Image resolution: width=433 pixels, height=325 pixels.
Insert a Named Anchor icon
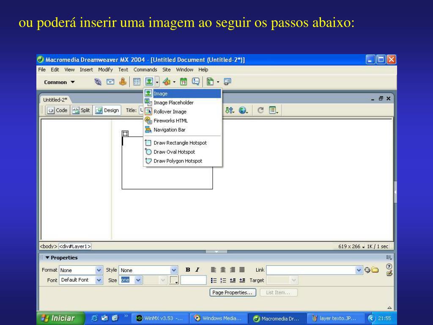(x=123, y=82)
